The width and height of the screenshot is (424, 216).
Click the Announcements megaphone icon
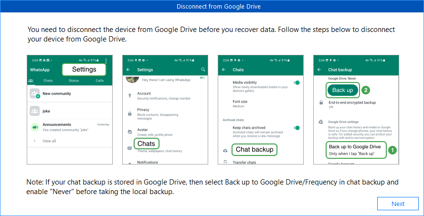tap(34, 127)
